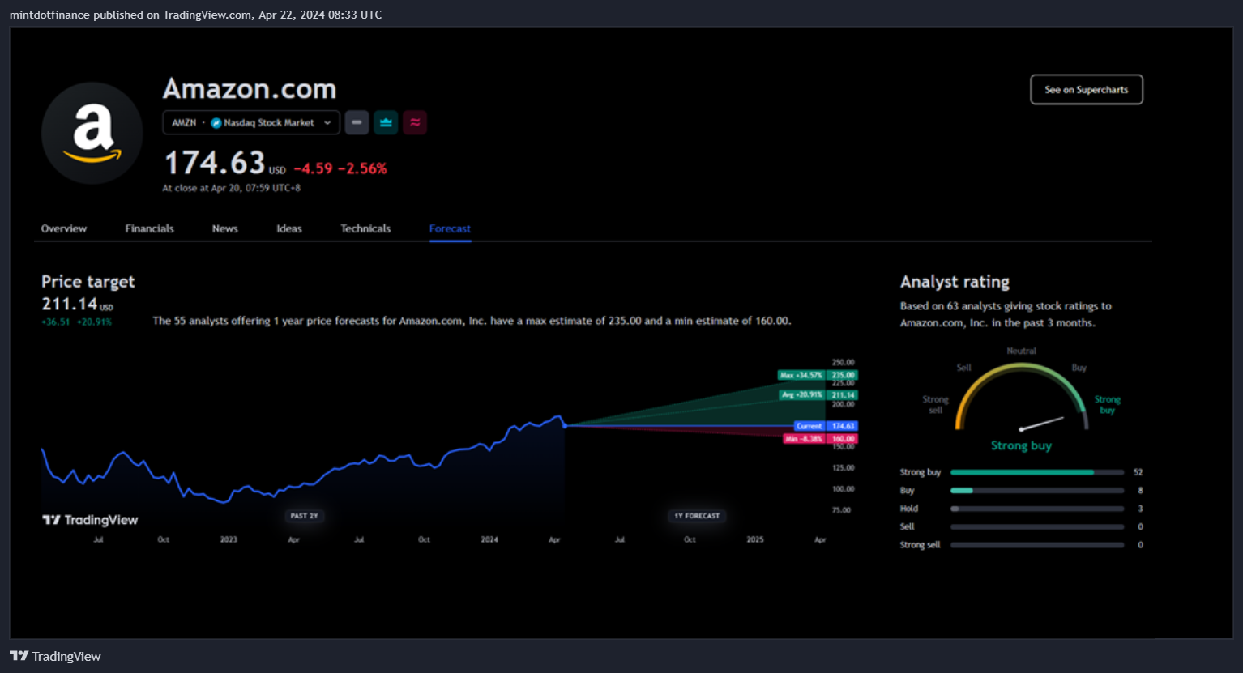Click the 'At close at Apr 20' timestamp

click(231, 188)
